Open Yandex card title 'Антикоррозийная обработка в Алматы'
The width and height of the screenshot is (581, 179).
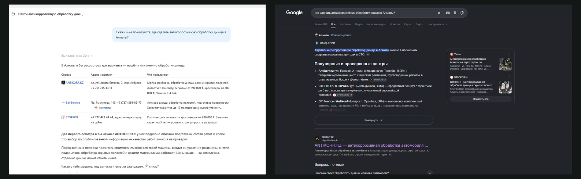point(468,60)
